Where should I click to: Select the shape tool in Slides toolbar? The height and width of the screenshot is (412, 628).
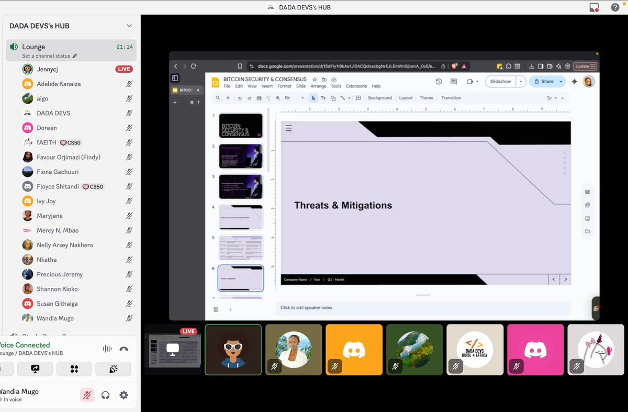333,98
